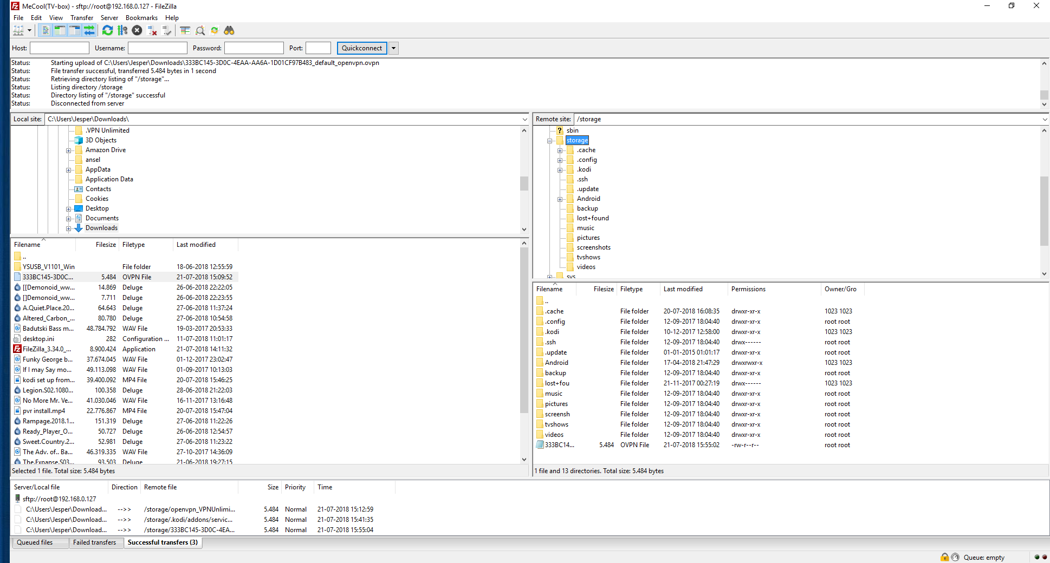Image resolution: width=1050 pixels, height=563 pixels.
Task: Click the disconnect from server icon
Action: click(x=152, y=31)
